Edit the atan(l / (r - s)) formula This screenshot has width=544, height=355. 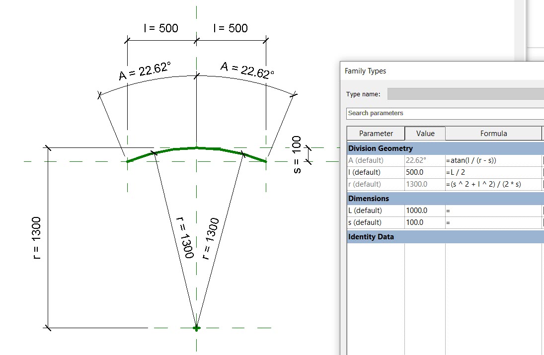493,160
